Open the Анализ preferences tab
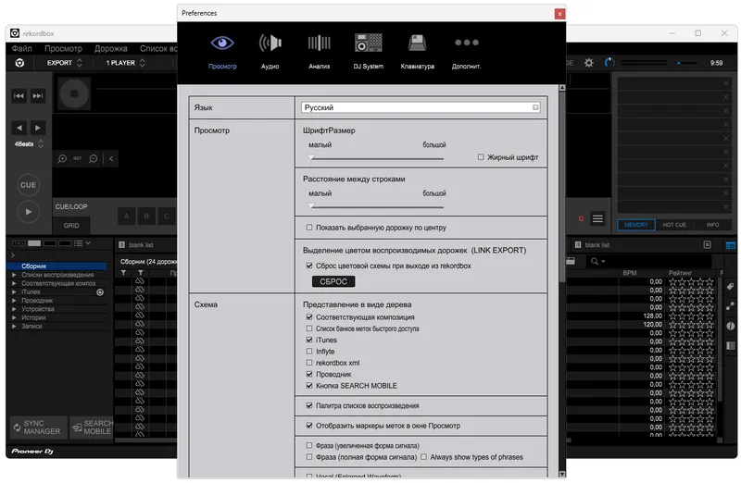 319,52
